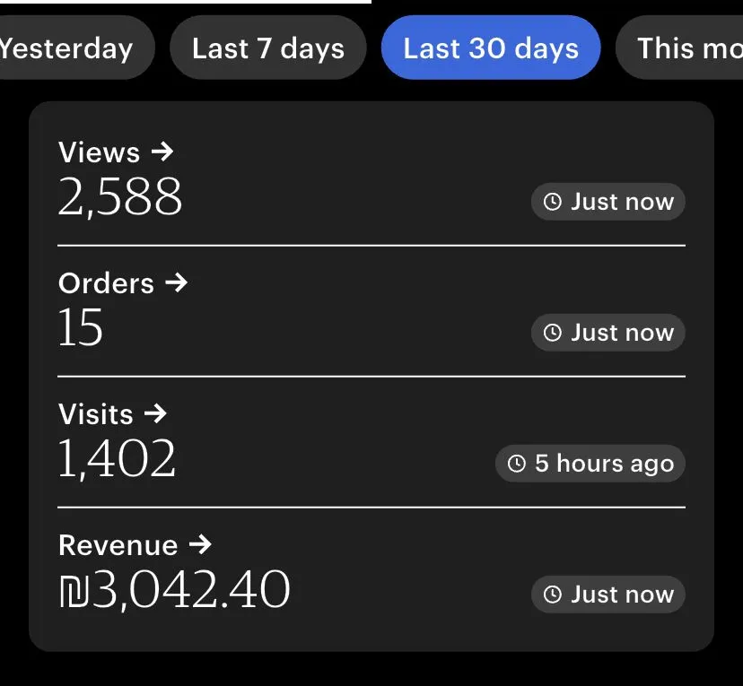Click the arrow icon next to Views
Viewport: 743px width, 686px height.
point(162,152)
